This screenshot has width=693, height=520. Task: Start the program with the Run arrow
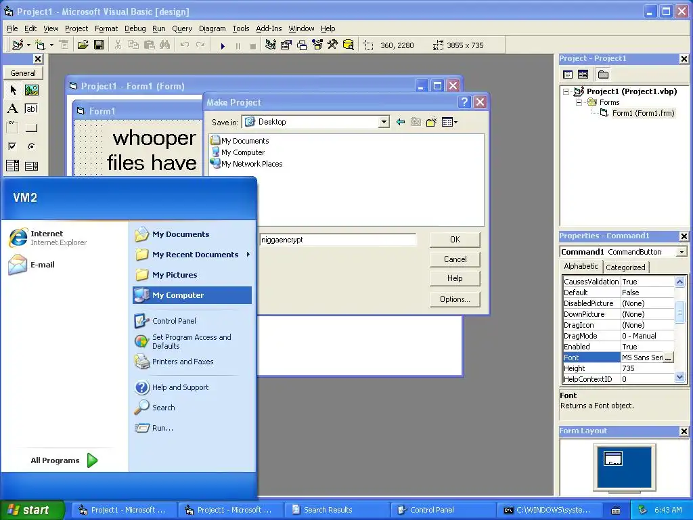(x=223, y=45)
